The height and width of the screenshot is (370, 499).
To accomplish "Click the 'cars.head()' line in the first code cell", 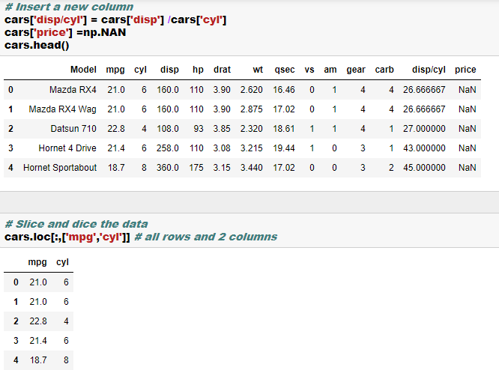I will 37,45.
